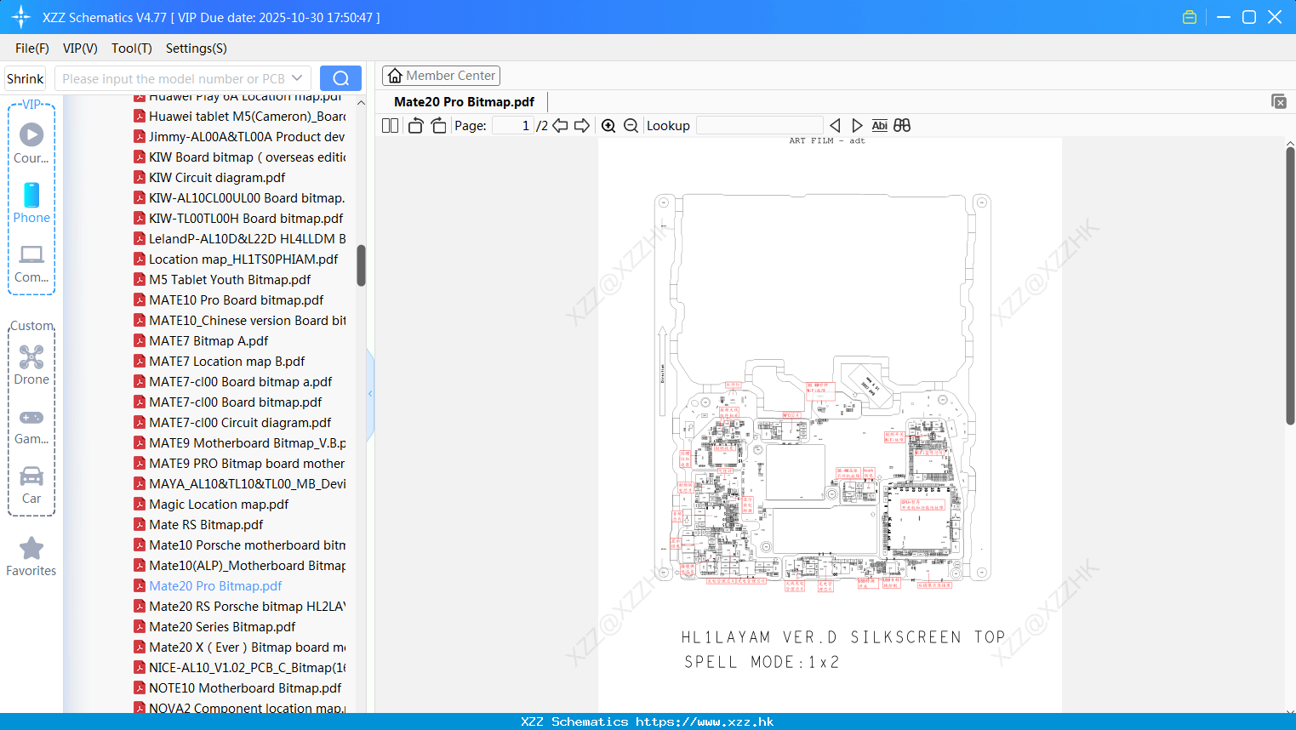Click the binoculars search icon
This screenshot has width=1296, height=730.
pyautogui.click(x=902, y=126)
